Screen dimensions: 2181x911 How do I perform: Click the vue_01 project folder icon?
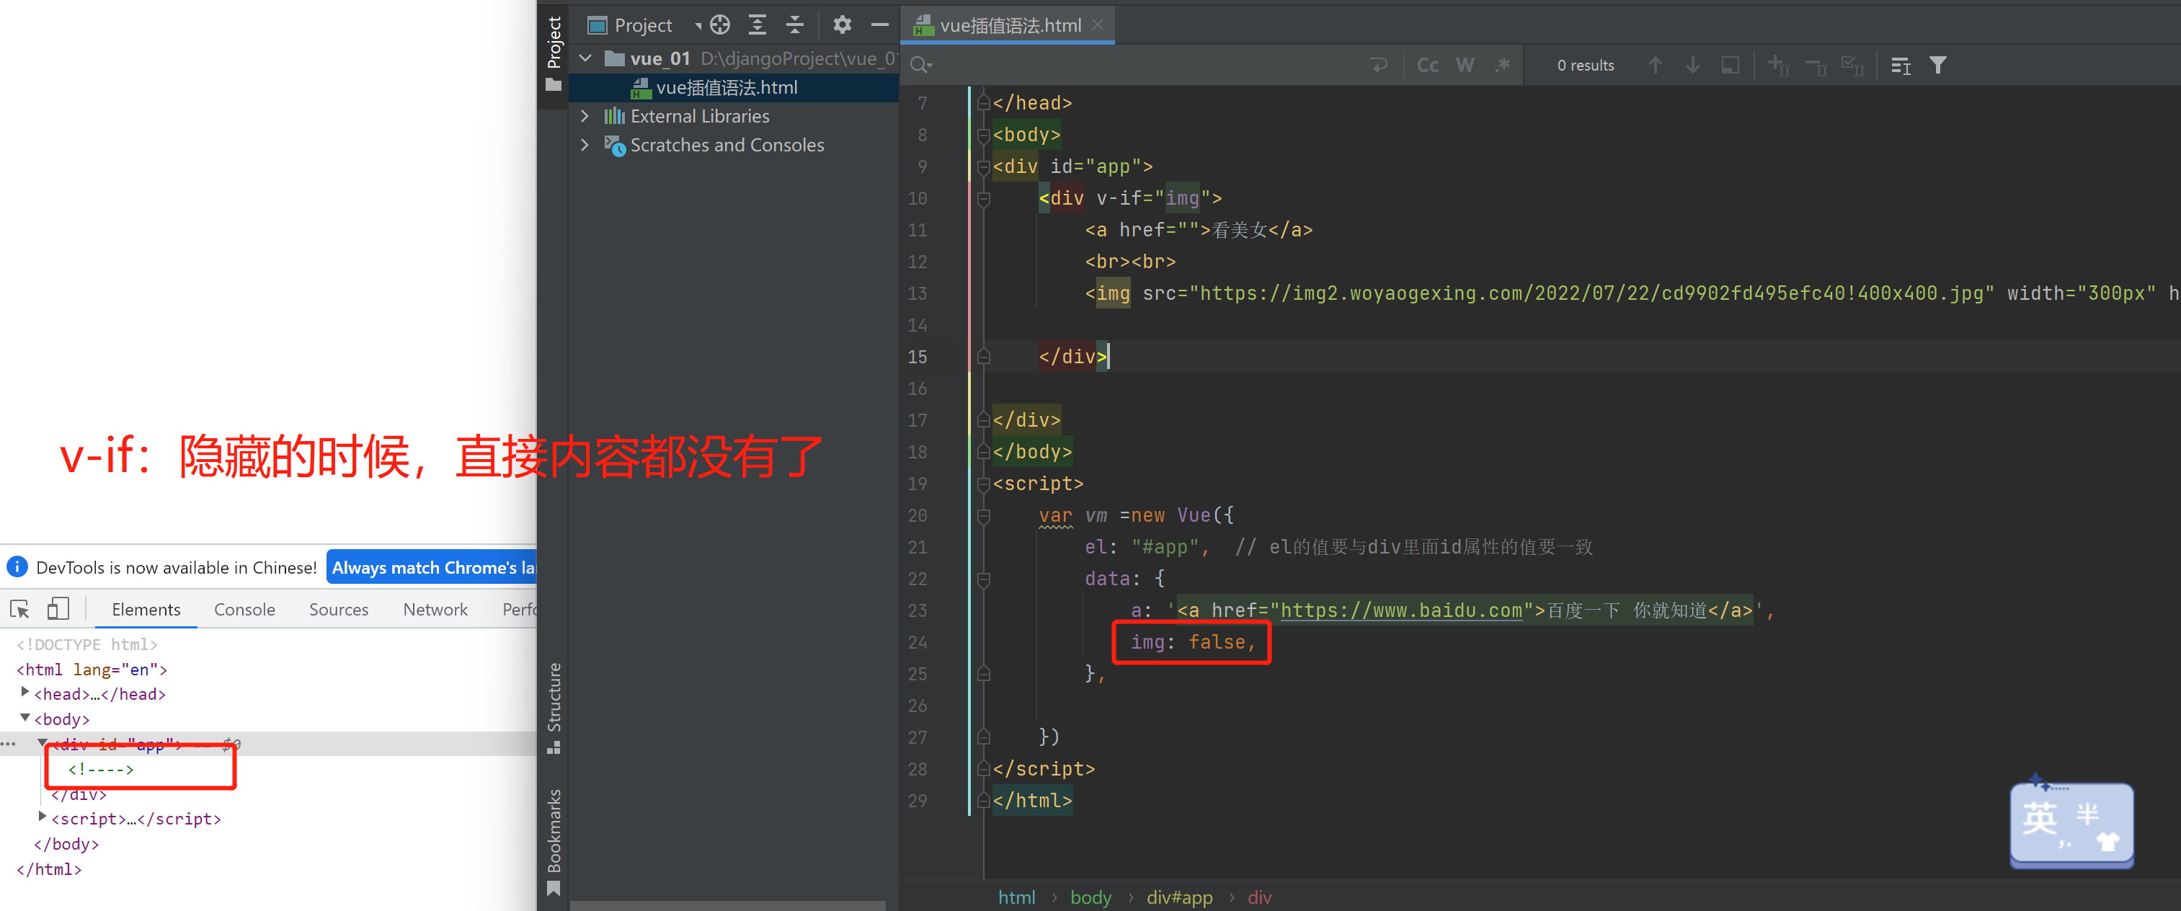[616, 58]
